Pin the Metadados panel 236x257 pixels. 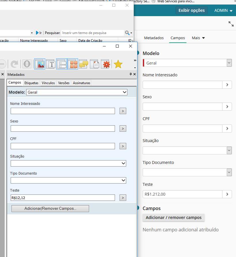(x=131, y=74)
